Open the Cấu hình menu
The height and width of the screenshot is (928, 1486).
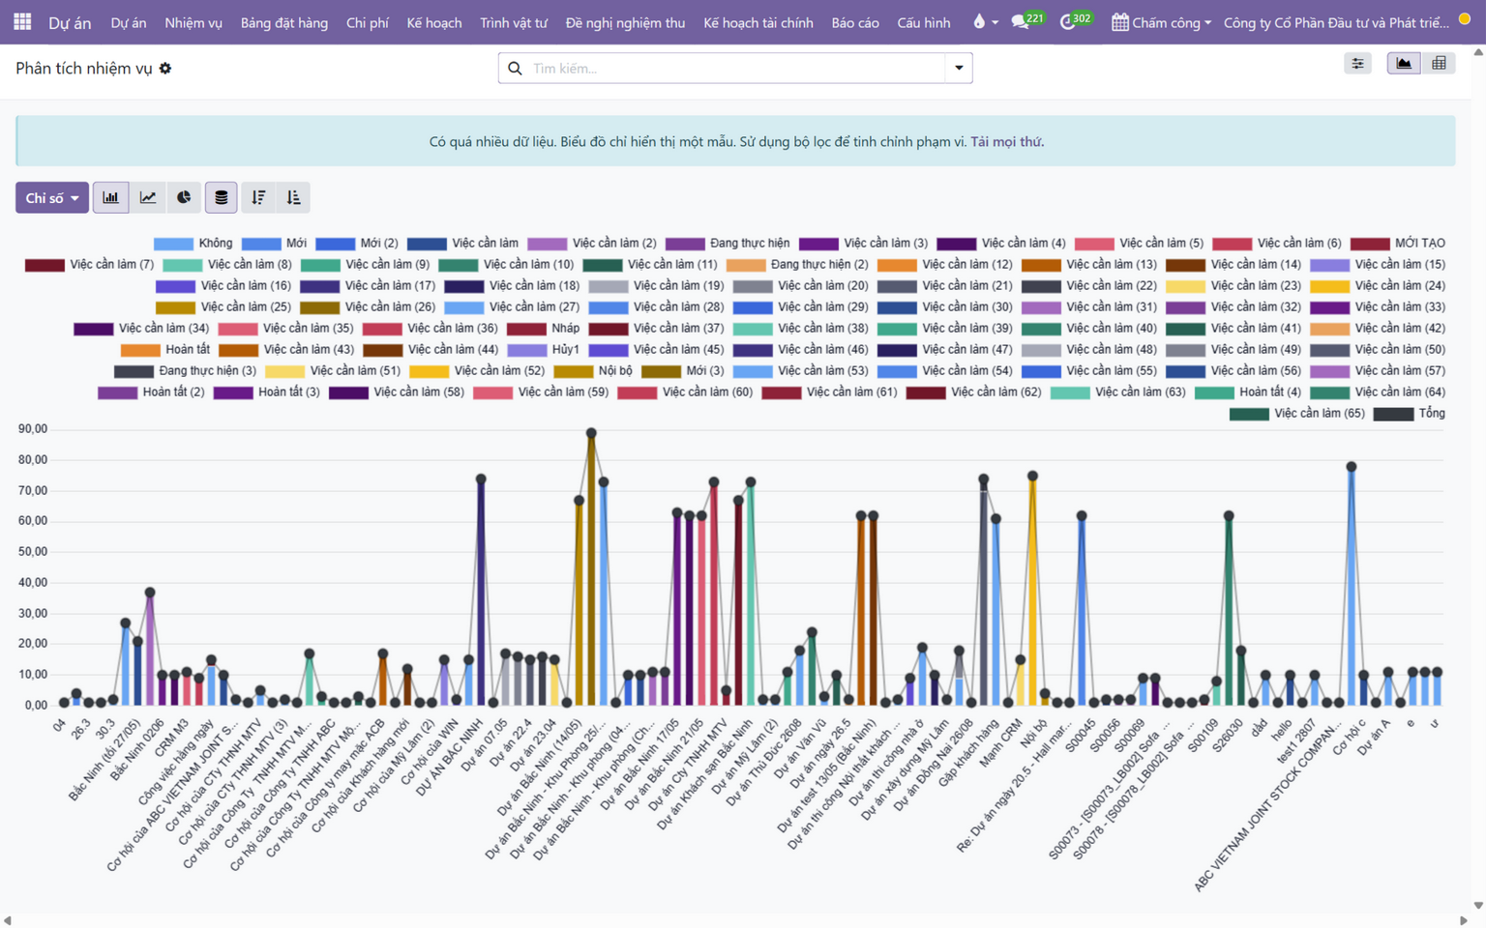coord(924,22)
